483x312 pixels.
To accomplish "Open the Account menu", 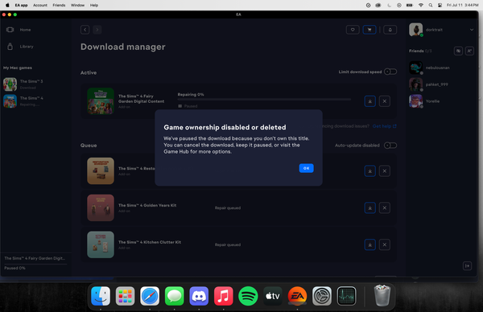I will coord(40,6).
